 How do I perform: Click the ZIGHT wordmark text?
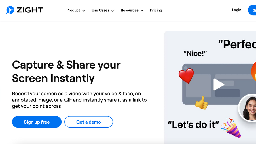coord(30,10)
